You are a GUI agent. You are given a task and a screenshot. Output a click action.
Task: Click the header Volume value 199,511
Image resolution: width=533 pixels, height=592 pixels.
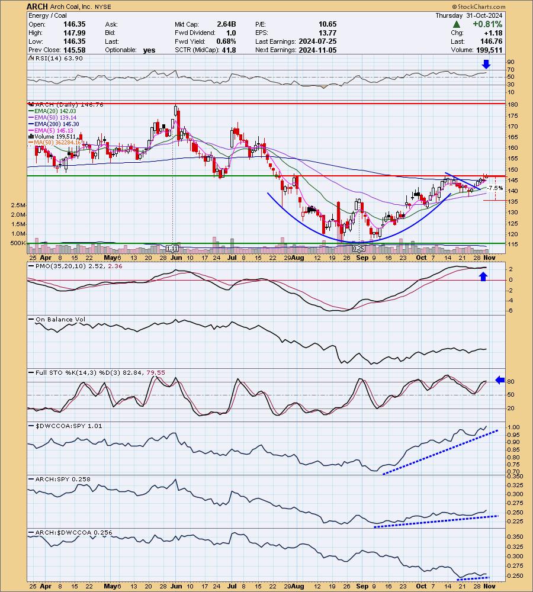(x=489, y=50)
